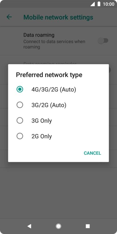
Task: Select the 3G/2G (Auto) radio button
Action: click(x=20, y=105)
